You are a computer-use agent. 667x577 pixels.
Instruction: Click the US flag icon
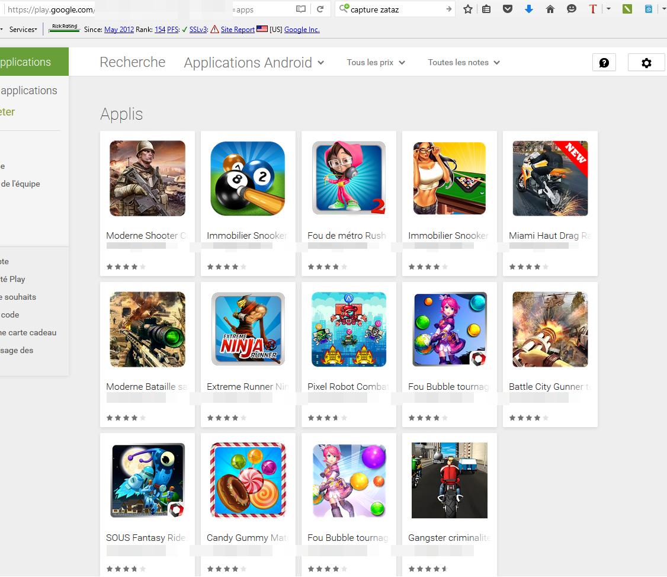tap(262, 29)
